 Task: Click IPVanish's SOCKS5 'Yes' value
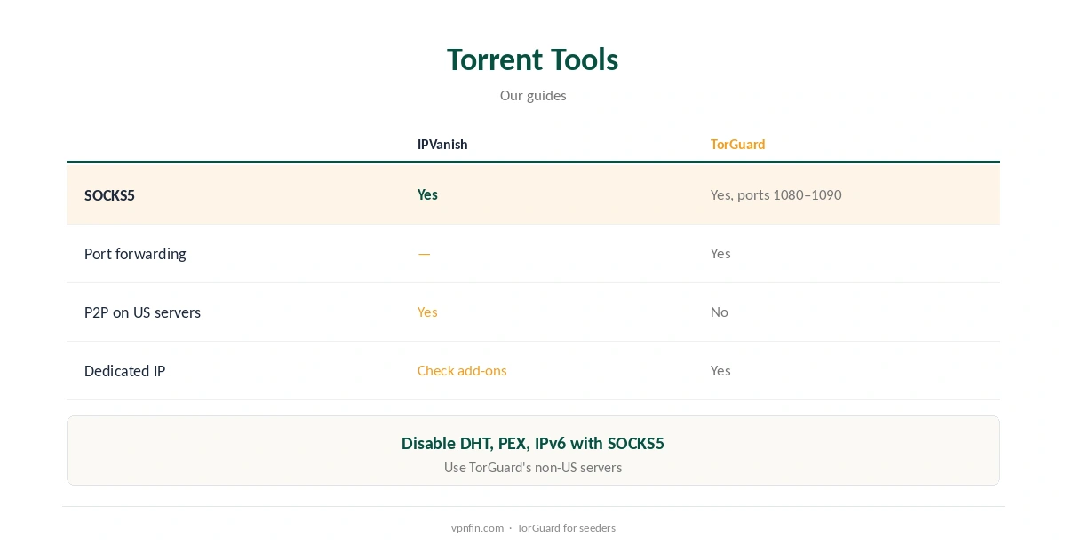[x=427, y=194]
